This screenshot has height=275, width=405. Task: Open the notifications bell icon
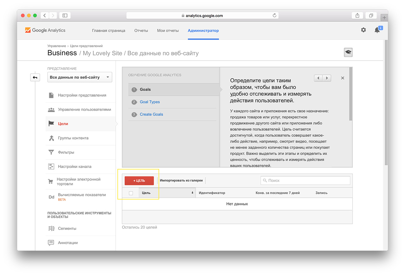377,30
